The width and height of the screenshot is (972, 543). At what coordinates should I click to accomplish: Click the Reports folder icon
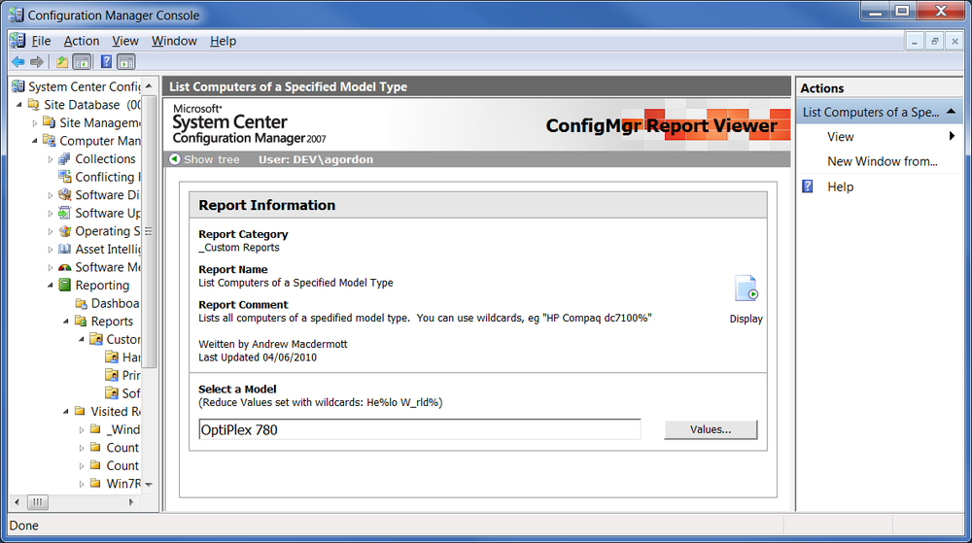[x=81, y=321]
